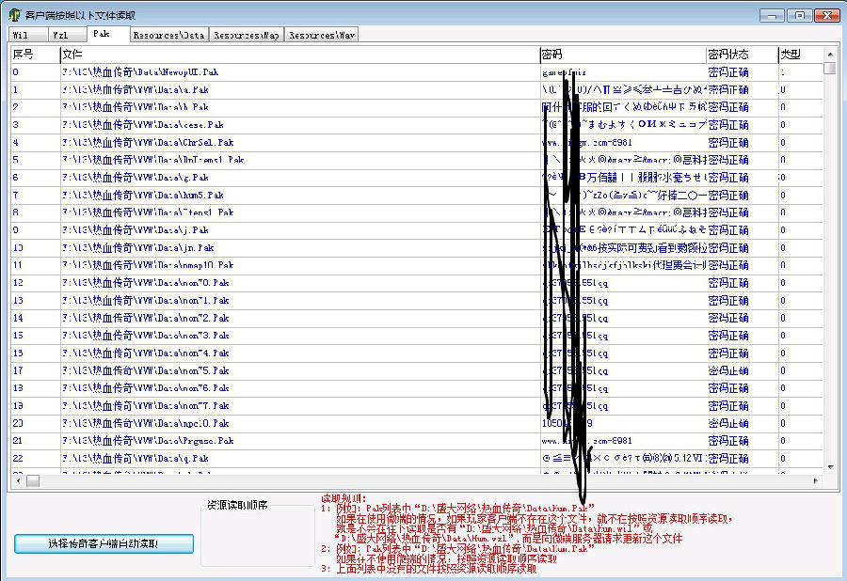847x581 pixels.
Task: Click 密码正确 status in row 12
Action: (x=728, y=283)
